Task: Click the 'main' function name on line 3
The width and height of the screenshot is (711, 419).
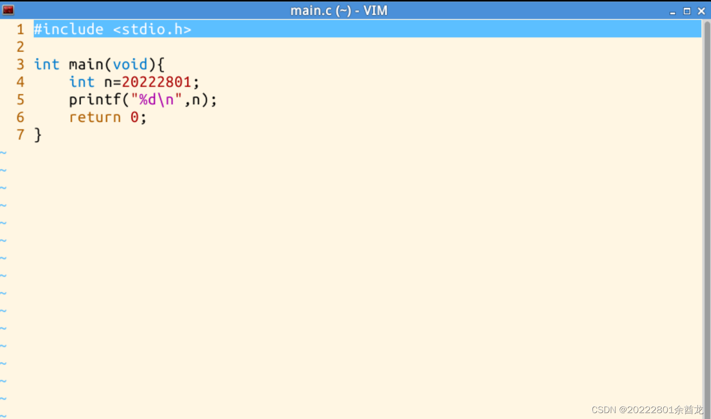Action: tap(86, 64)
